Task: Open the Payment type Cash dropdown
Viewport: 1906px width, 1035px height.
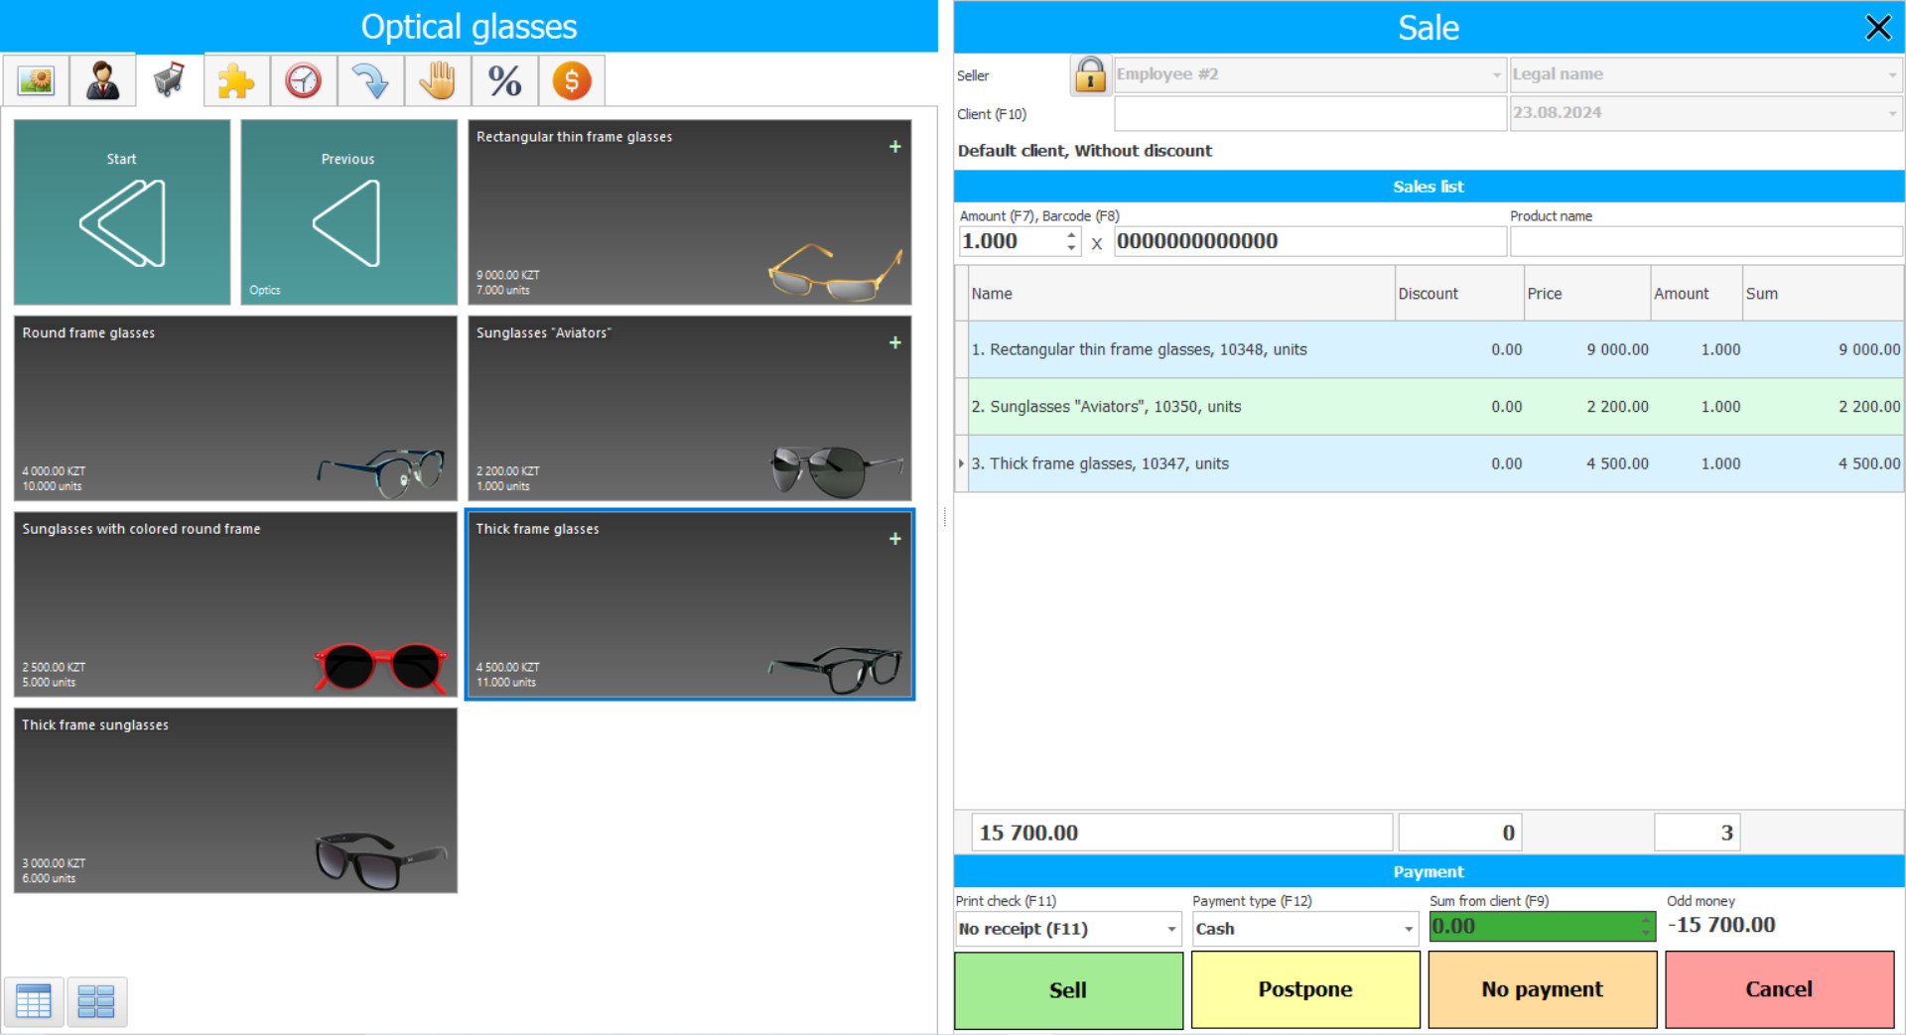Action: pos(1406,929)
